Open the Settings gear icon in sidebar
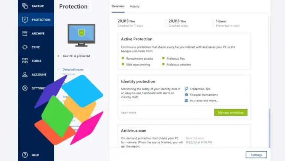This screenshot has width=285, height=161. [x=25, y=88]
